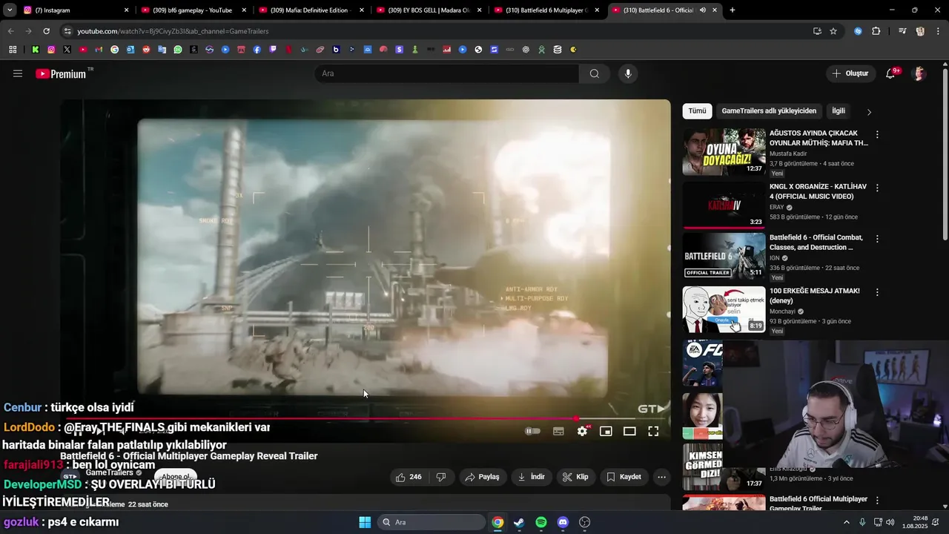Open YouTube notifications bell
The width and height of the screenshot is (949, 534).
tap(890, 73)
